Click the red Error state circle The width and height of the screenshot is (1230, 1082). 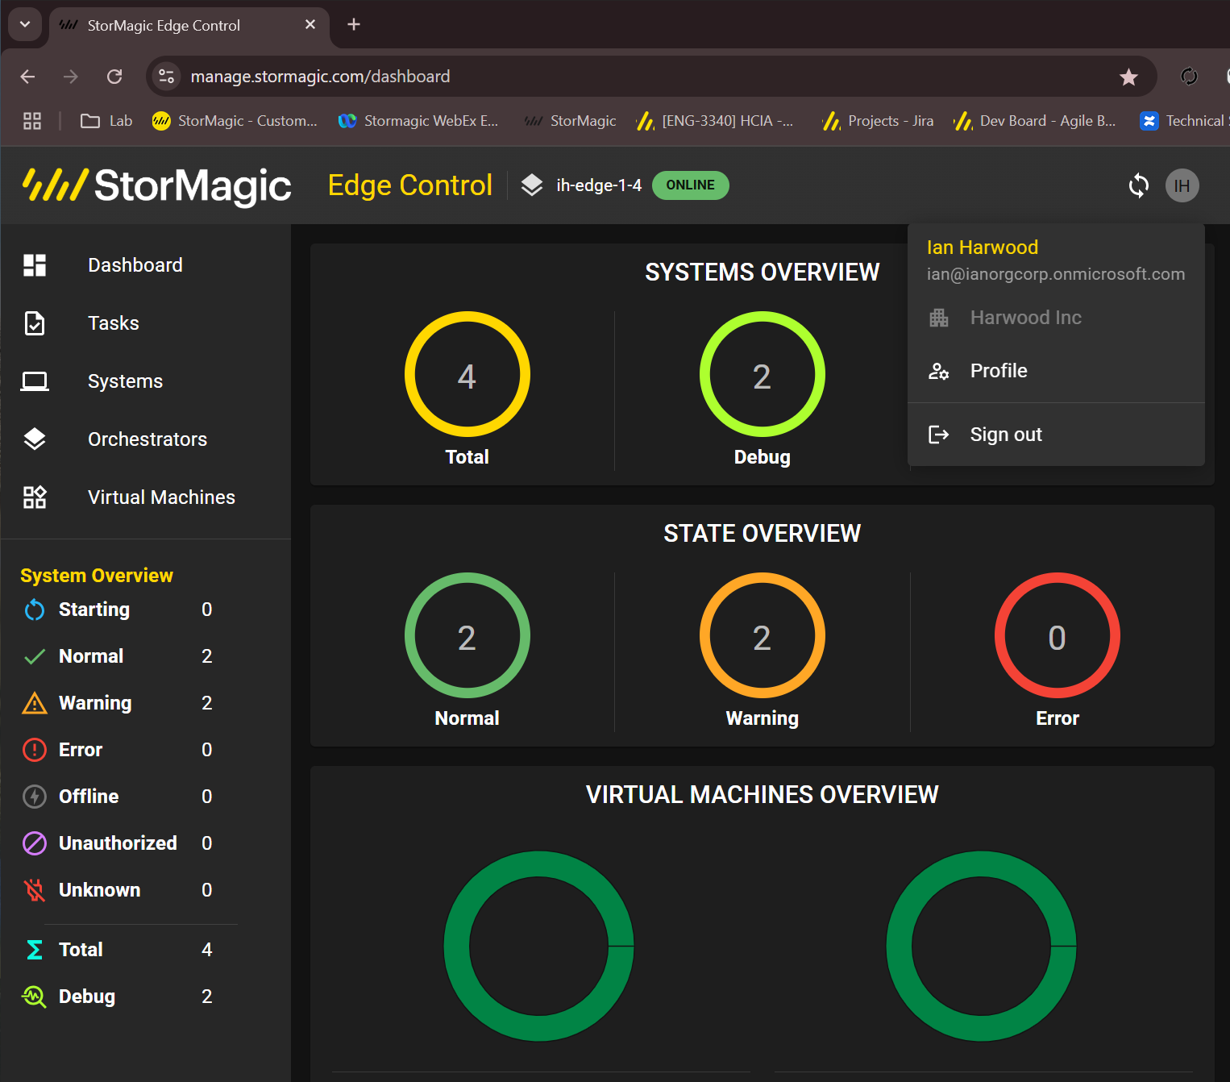pyautogui.click(x=1058, y=636)
